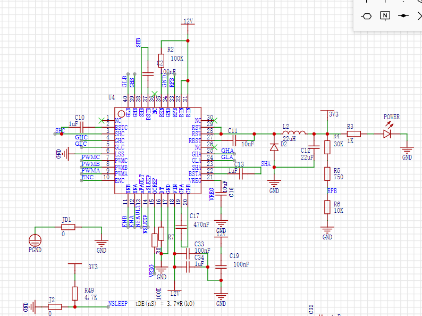Click the POWER LED symbol

click(x=387, y=134)
